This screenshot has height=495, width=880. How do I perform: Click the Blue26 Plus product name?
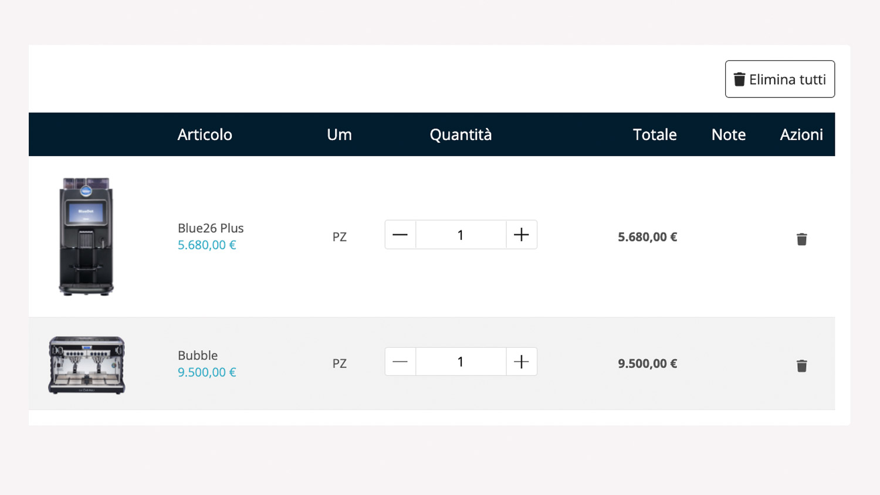(211, 228)
